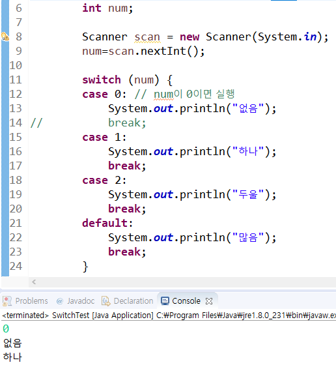The image size is (336, 367).
Task: Click the 'new' keyword on line 8
Action: click(x=189, y=37)
